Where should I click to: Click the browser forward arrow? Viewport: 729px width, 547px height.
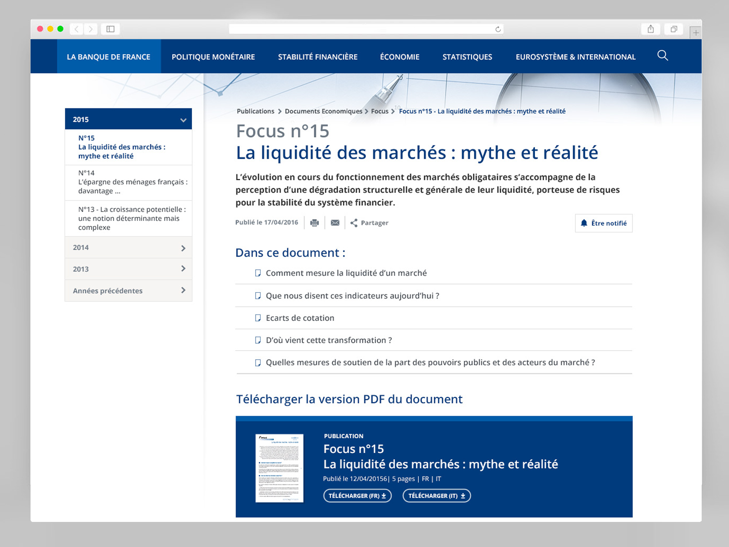pyautogui.click(x=91, y=29)
